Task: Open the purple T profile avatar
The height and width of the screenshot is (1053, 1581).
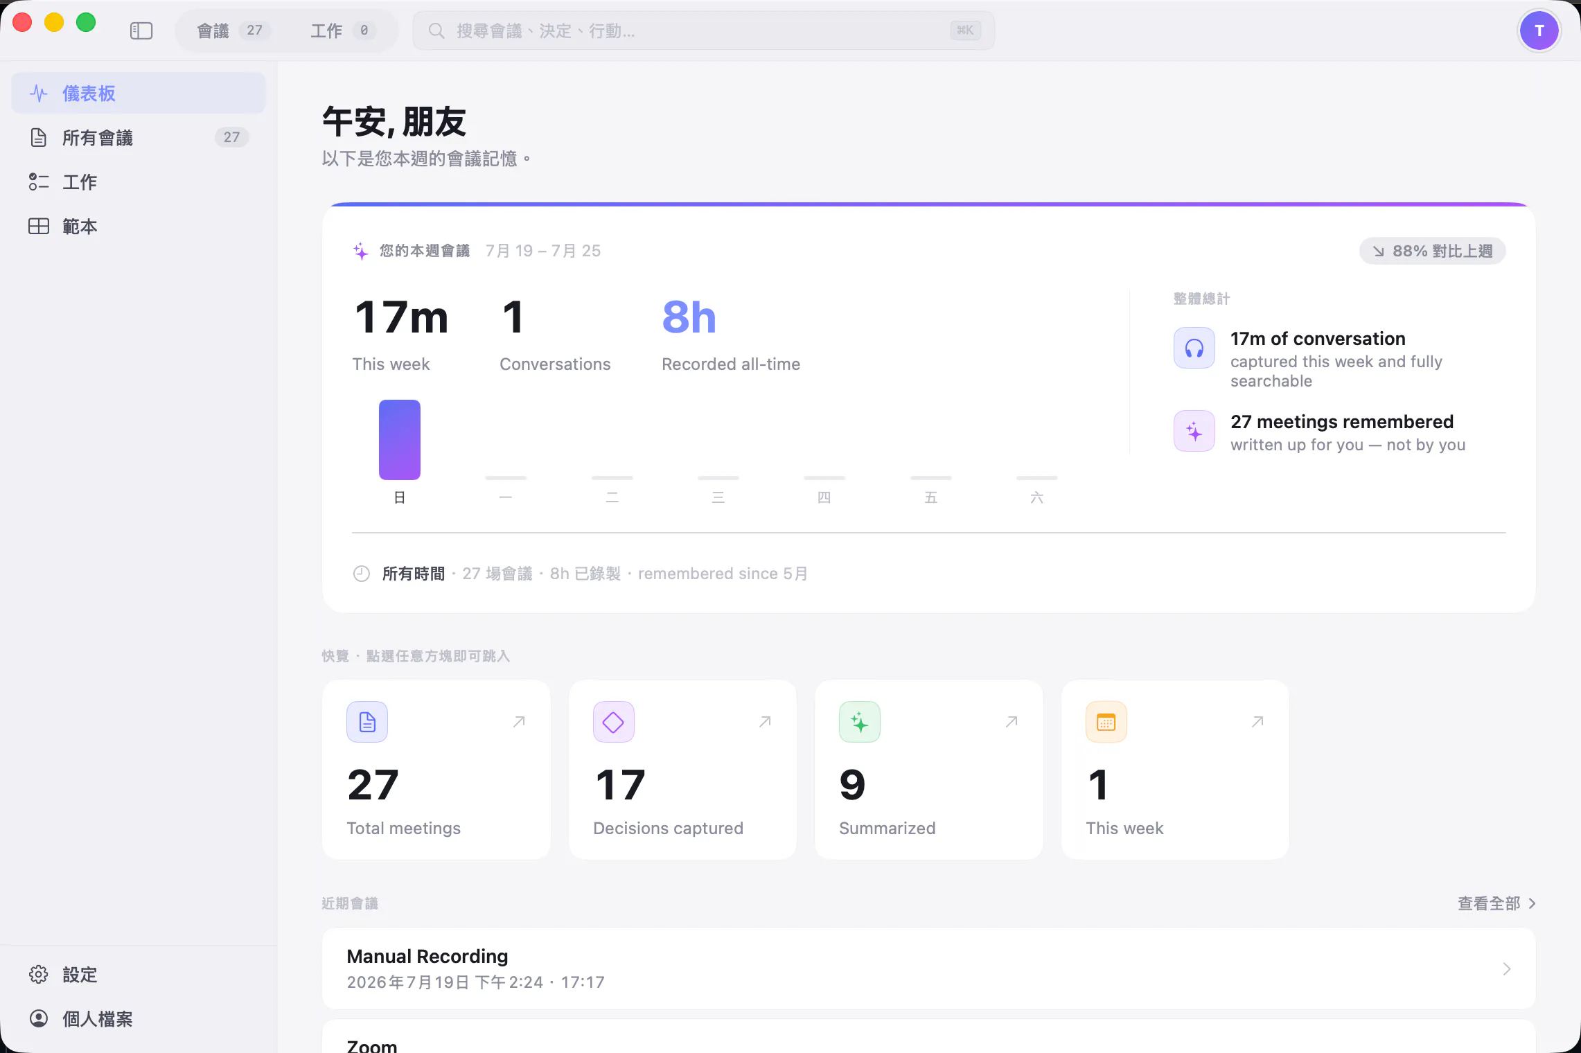Action: point(1539,30)
